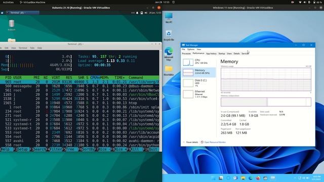Viewport: 324px width, 182px height.
Task: Open the Help menu in terminal window
Action: point(39,48)
